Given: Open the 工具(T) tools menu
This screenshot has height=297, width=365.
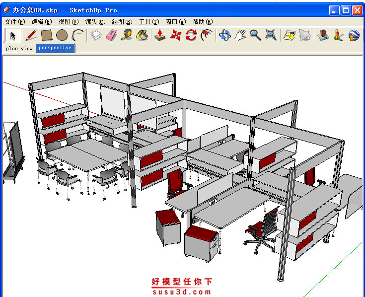Looking at the screenshot, I should click(x=149, y=22).
